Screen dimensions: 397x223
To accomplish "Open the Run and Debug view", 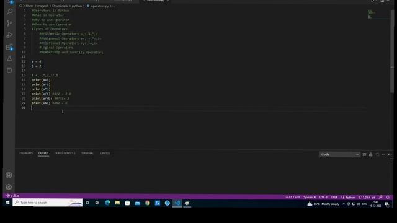I will coord(10,35).
